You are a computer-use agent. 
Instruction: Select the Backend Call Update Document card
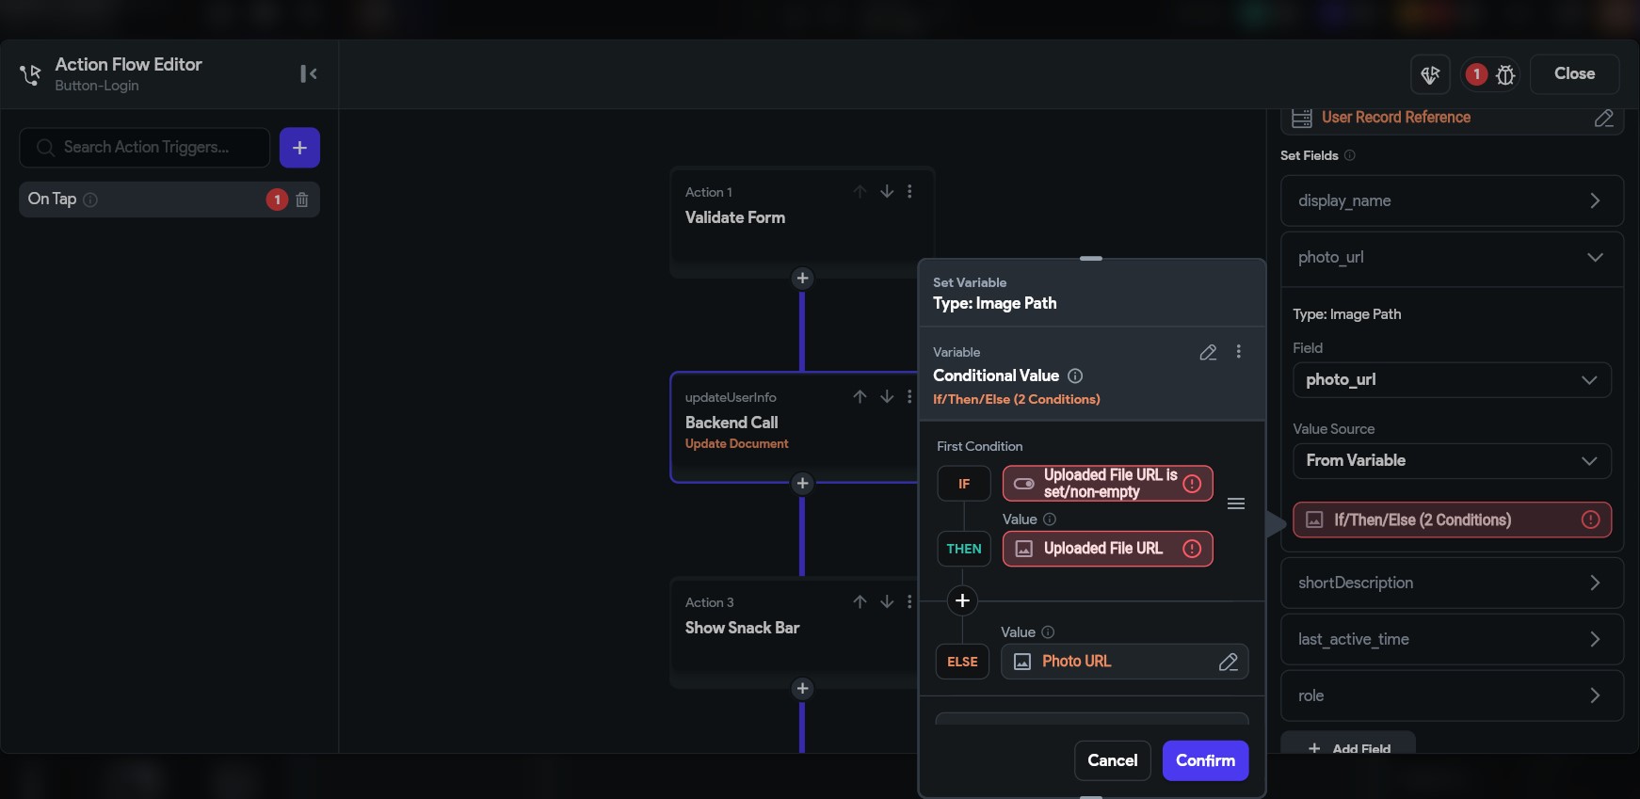coord(795,427)
